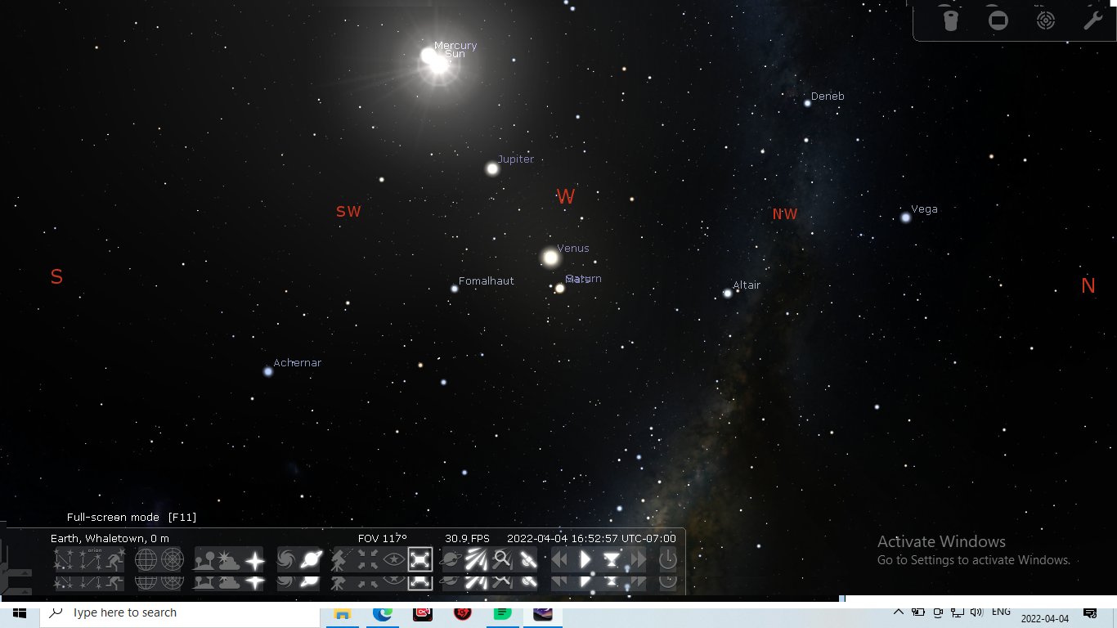Show the equatorial grid
The image size is (1117, 628).
point(146,560)
